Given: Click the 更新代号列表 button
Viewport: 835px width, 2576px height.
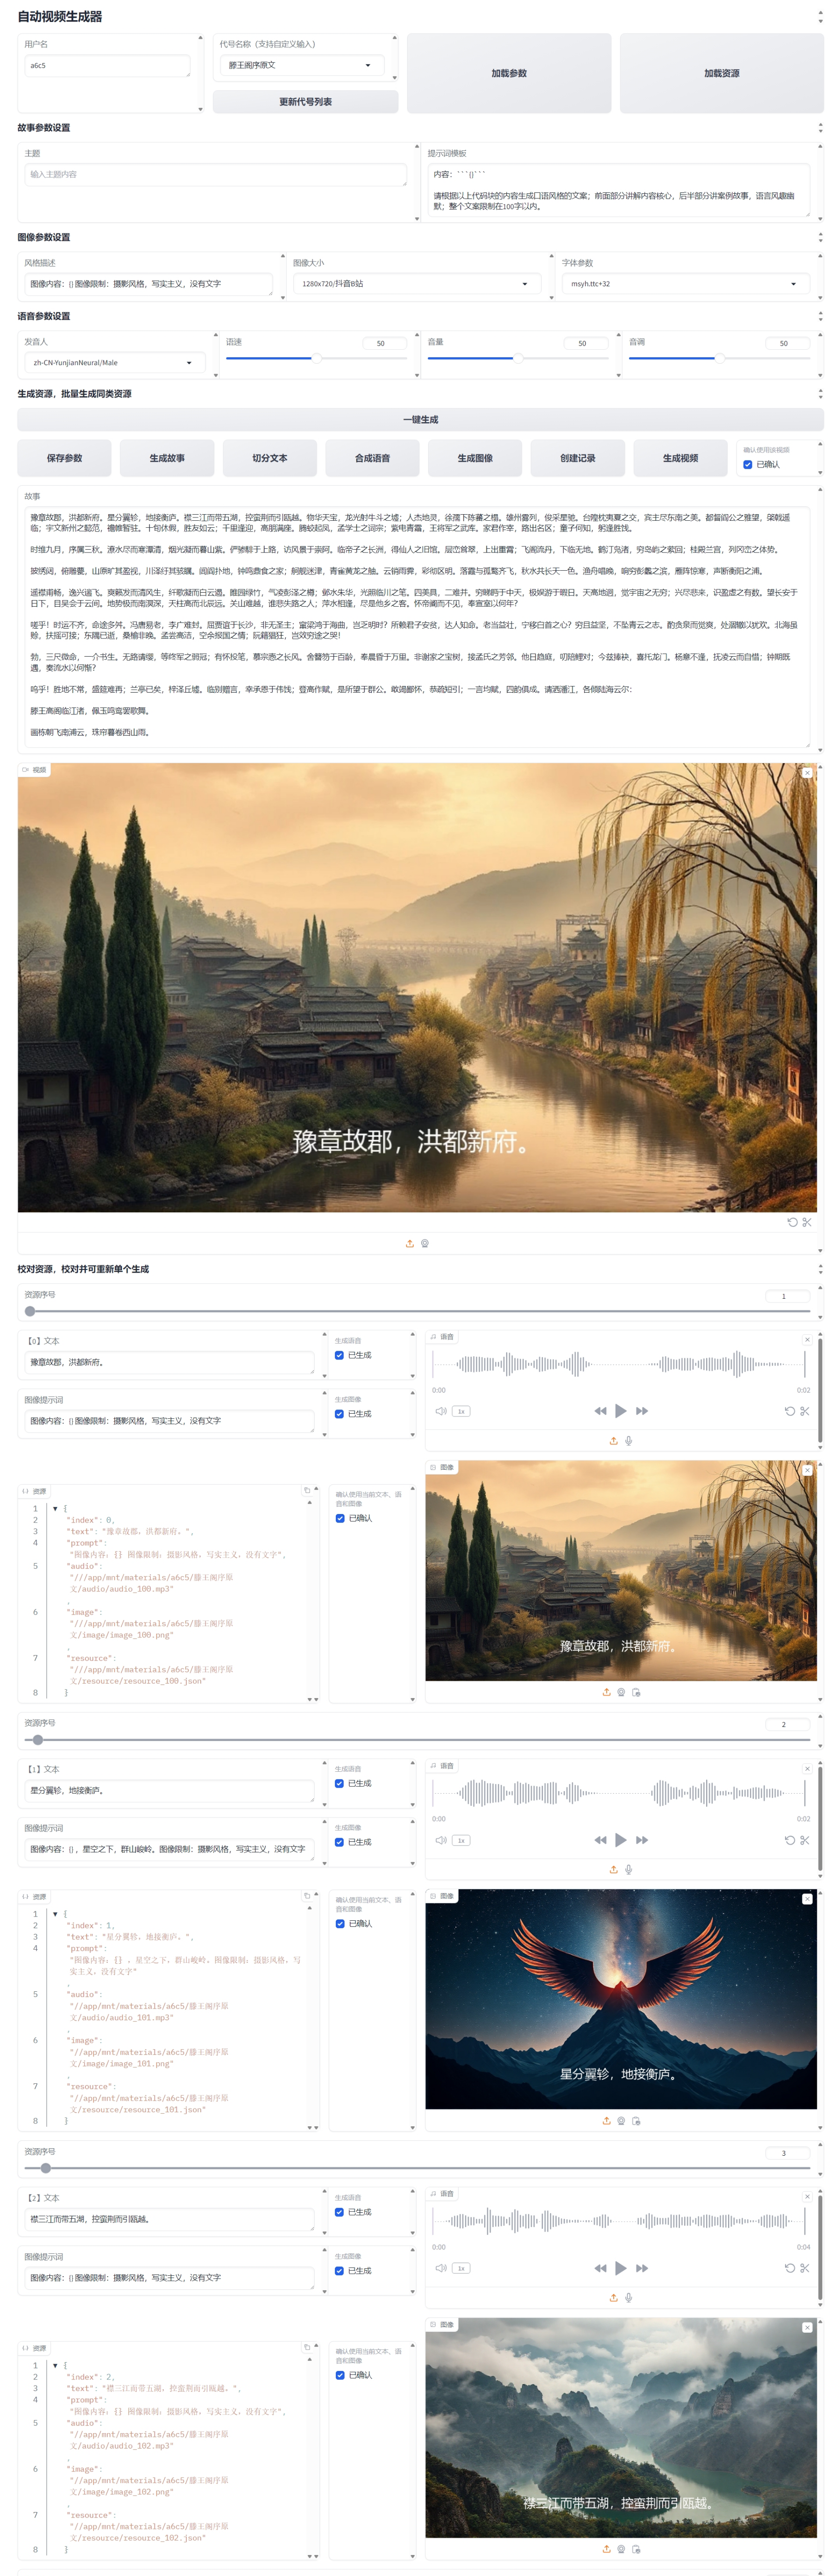Looking at the screenshot, I should [x=306, y=102].
